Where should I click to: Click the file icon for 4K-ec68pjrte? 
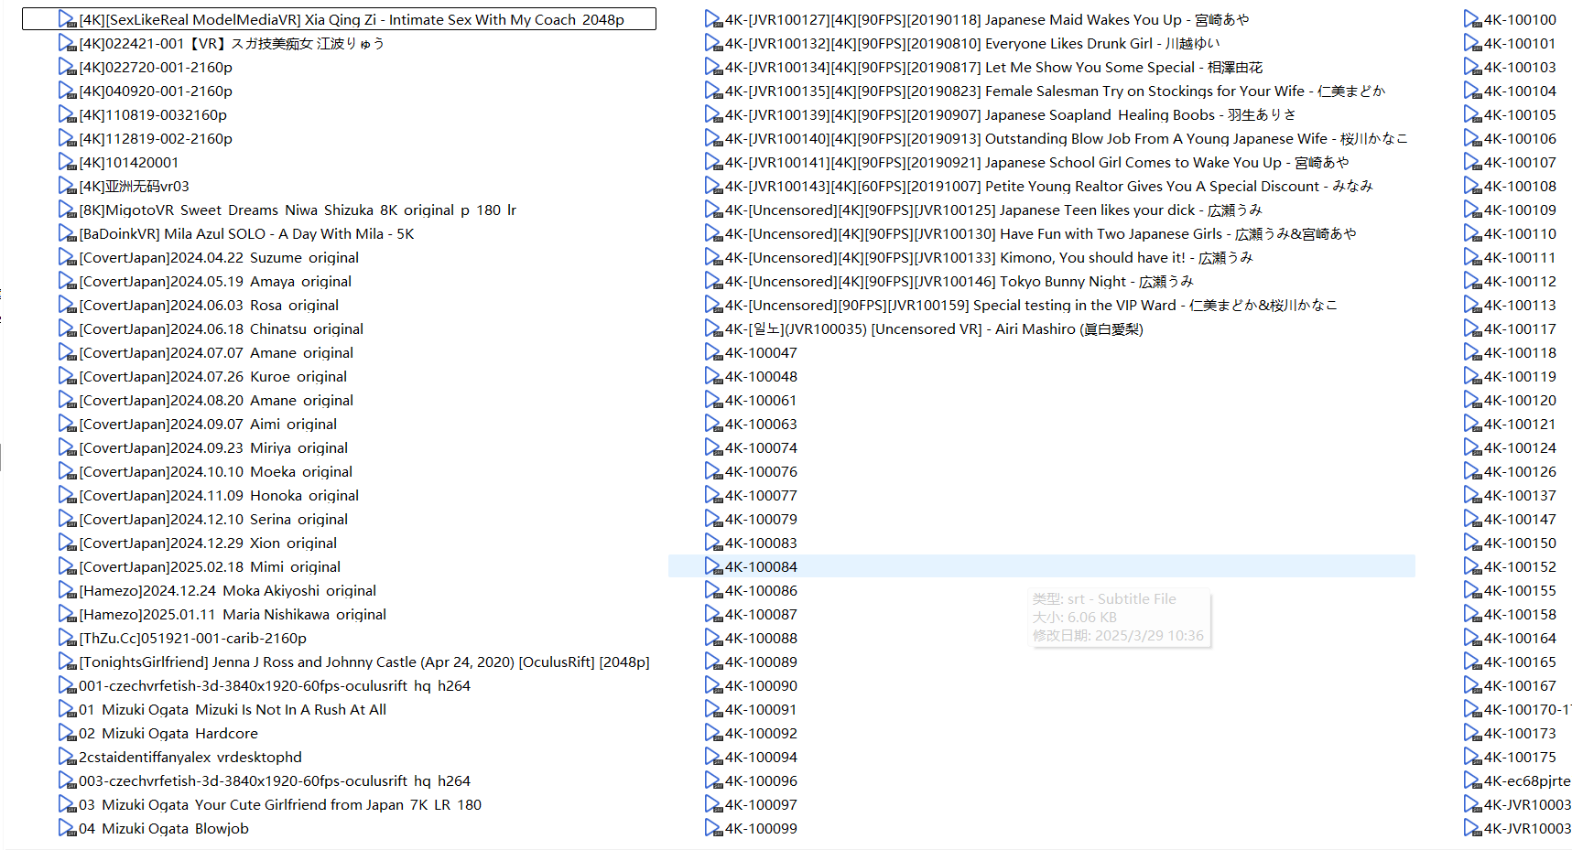[1472, 781]
